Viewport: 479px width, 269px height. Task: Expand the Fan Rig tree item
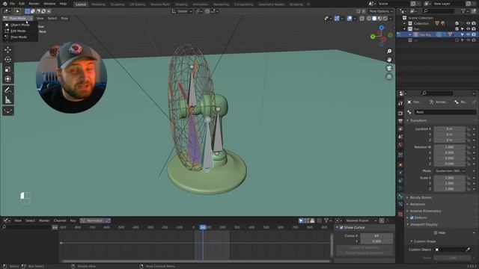click(x=410, y=34)
